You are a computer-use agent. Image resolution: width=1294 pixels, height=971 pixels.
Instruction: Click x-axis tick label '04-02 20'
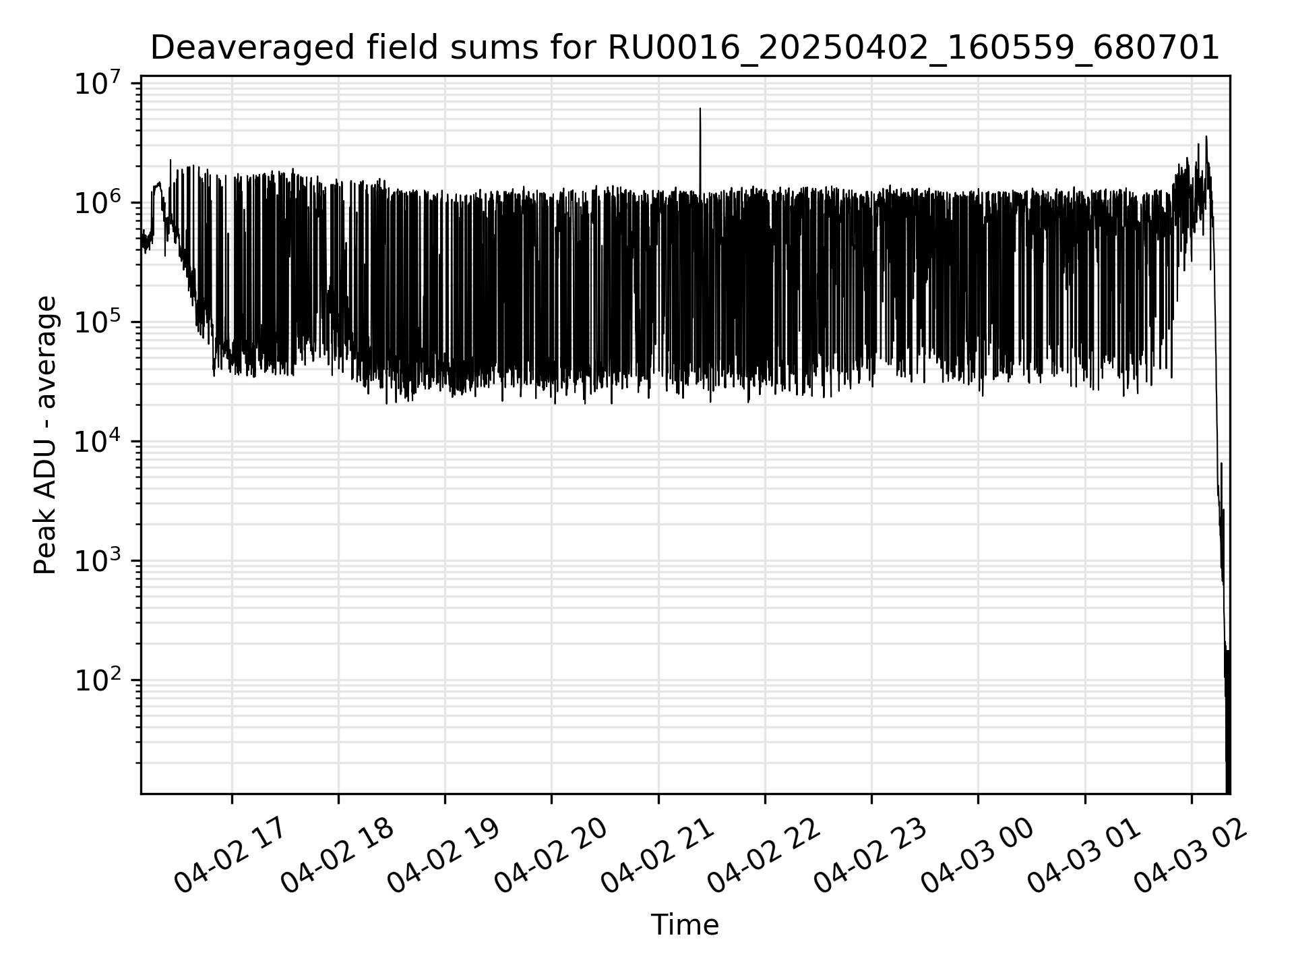[x=551, y=856]
